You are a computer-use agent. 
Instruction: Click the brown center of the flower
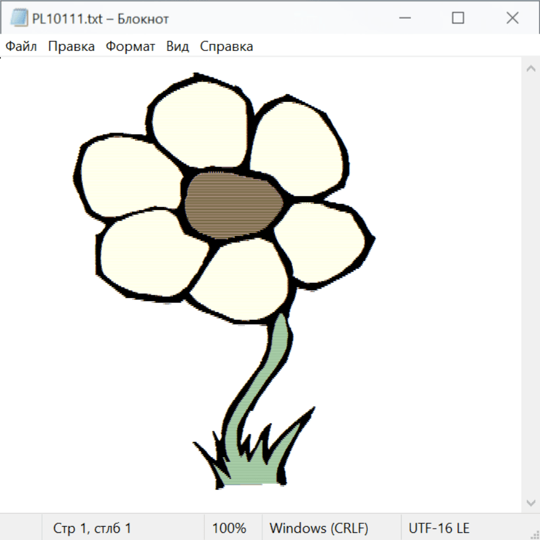pyautogui.click(x=233, y=204)
